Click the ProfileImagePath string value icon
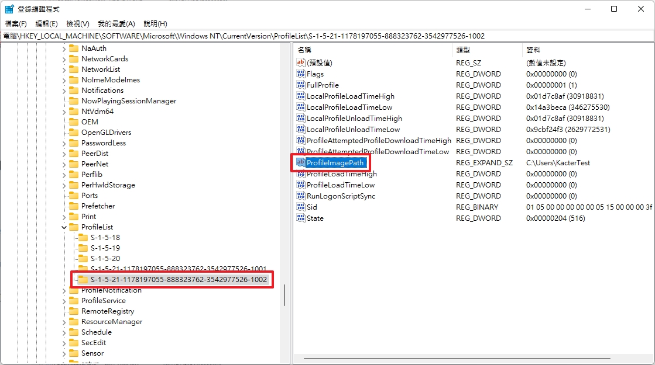 (301, 163)
